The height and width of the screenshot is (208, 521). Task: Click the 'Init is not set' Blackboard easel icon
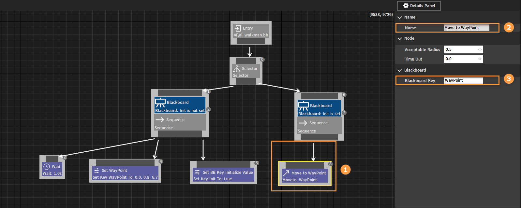point(160,103)
